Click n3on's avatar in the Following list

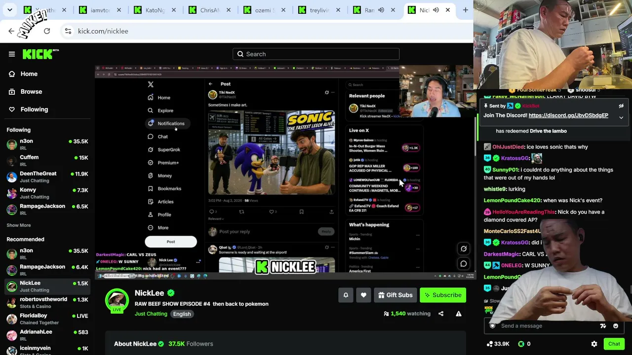(x=11, y=144)
